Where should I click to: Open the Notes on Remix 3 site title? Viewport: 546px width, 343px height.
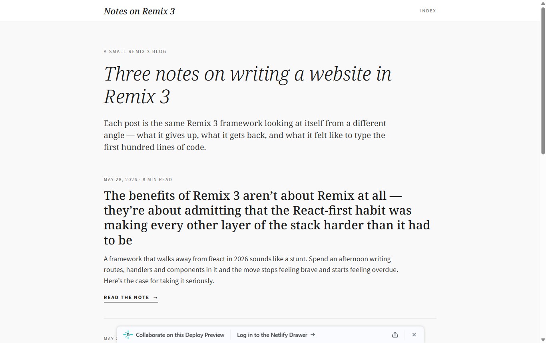[139, 11]
